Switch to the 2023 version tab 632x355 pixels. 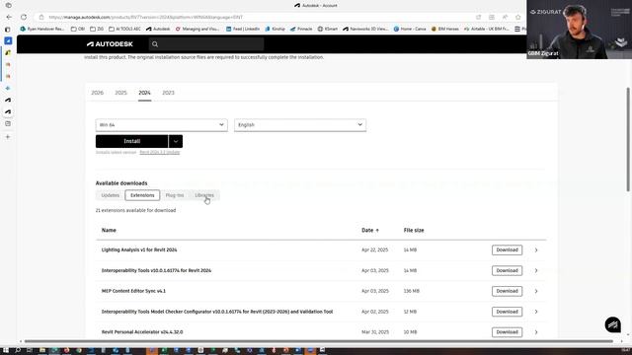[169, 93]
